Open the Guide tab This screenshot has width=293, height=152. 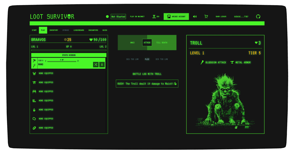105,30
